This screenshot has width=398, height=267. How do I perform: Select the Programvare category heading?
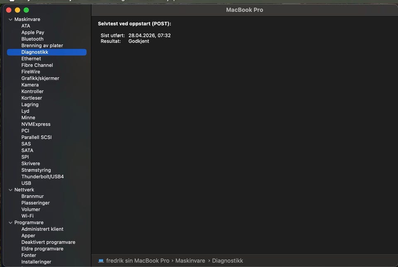(29, 223)
